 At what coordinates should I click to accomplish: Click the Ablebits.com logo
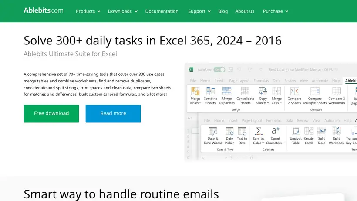44,10
